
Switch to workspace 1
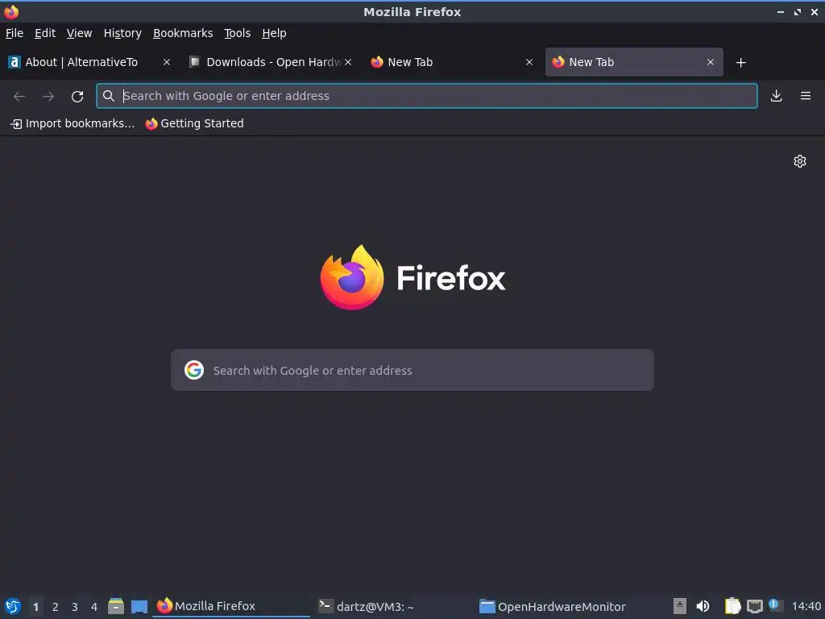35,607
